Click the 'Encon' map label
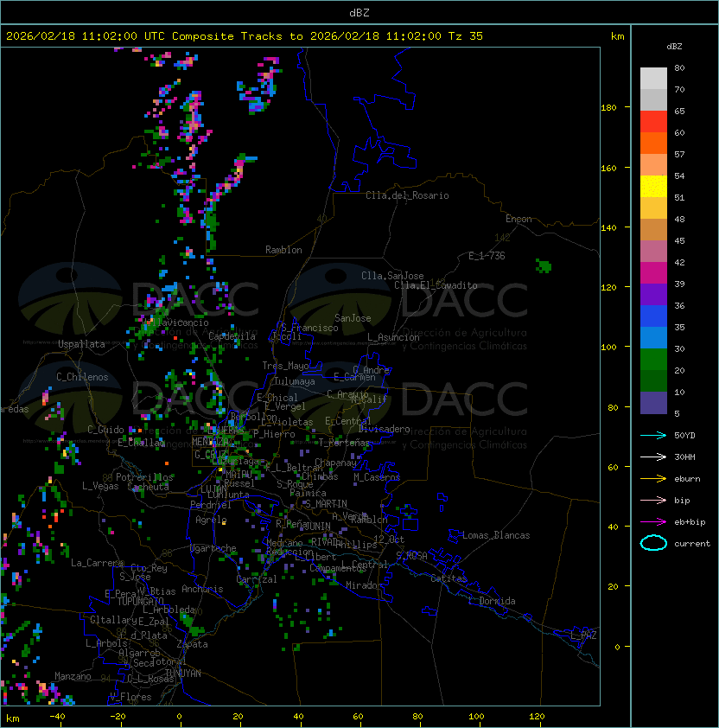Viewport: 719px width, 728px height. click(519, 219)
